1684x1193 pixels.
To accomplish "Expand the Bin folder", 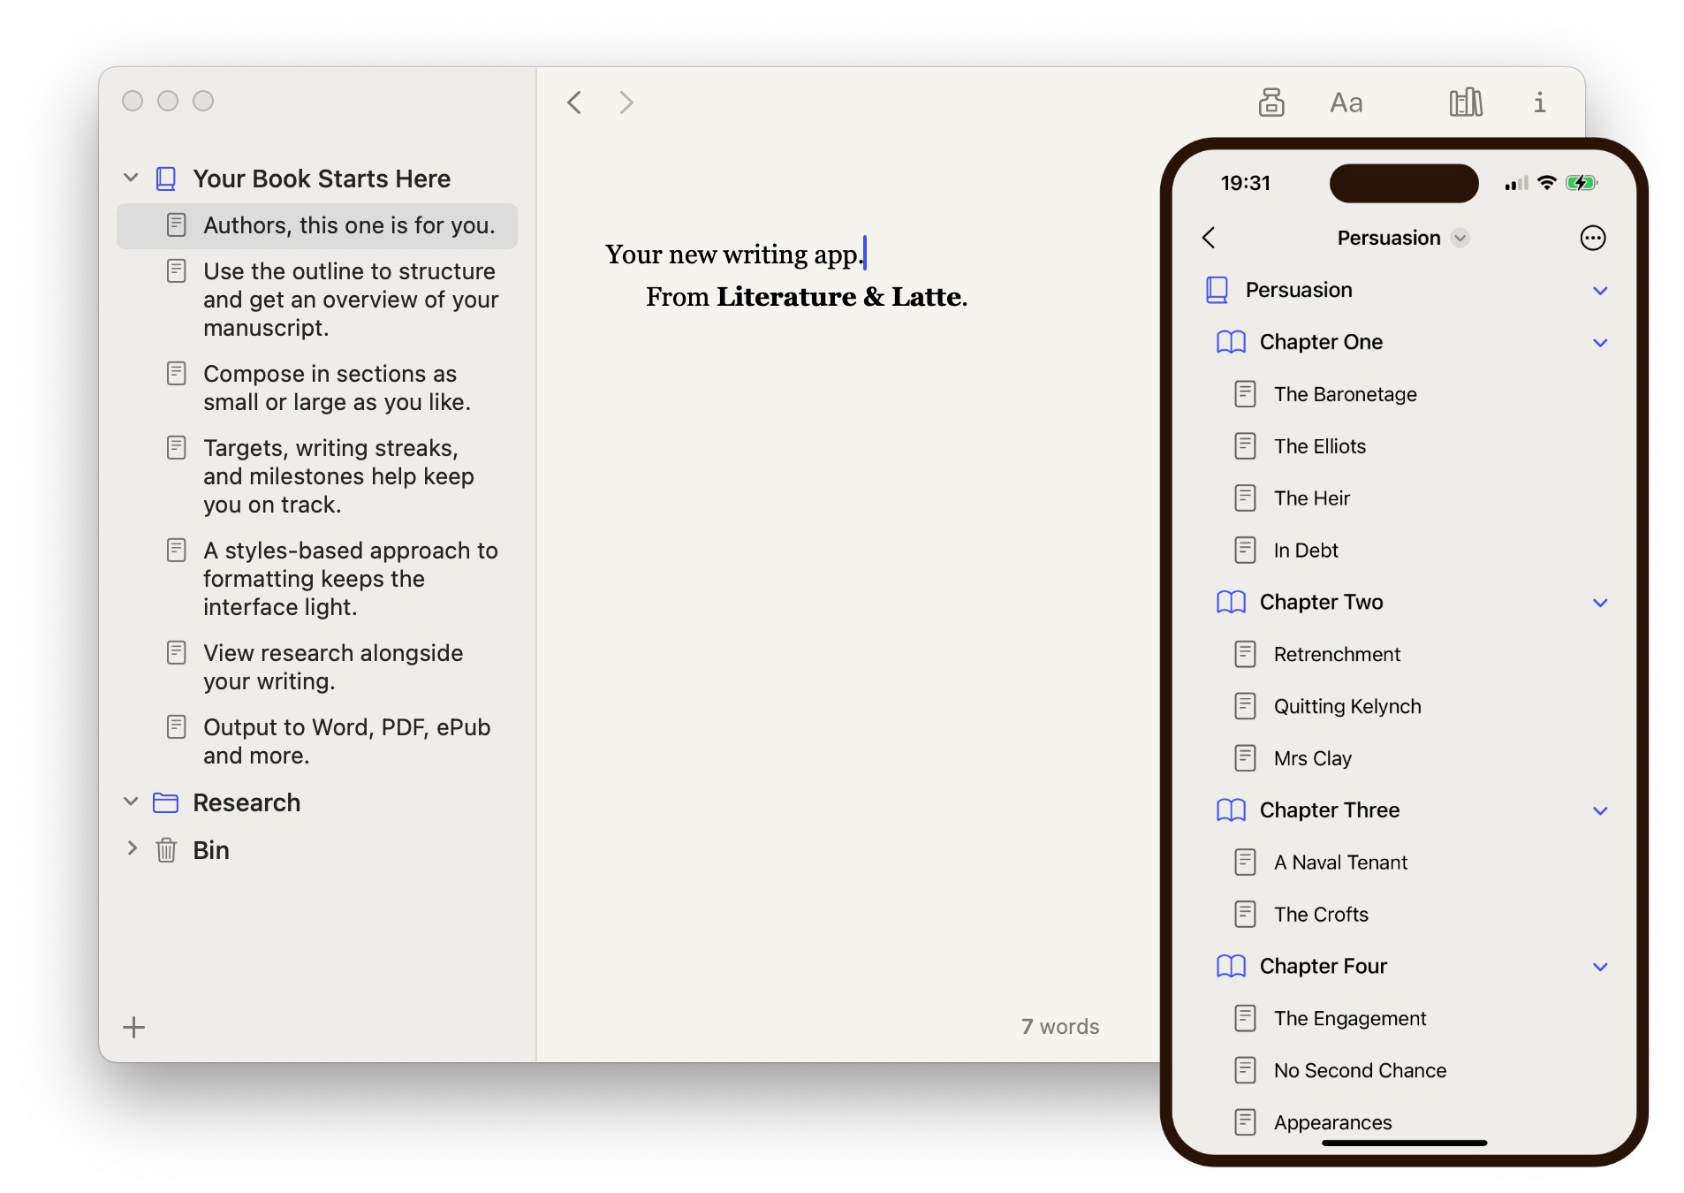I will click(132, 848).
